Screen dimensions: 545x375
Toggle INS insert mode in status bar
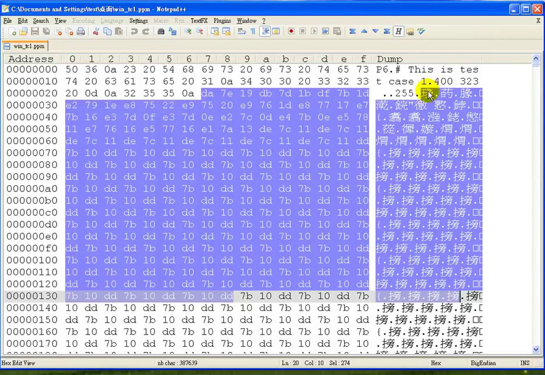coord(525,363)
